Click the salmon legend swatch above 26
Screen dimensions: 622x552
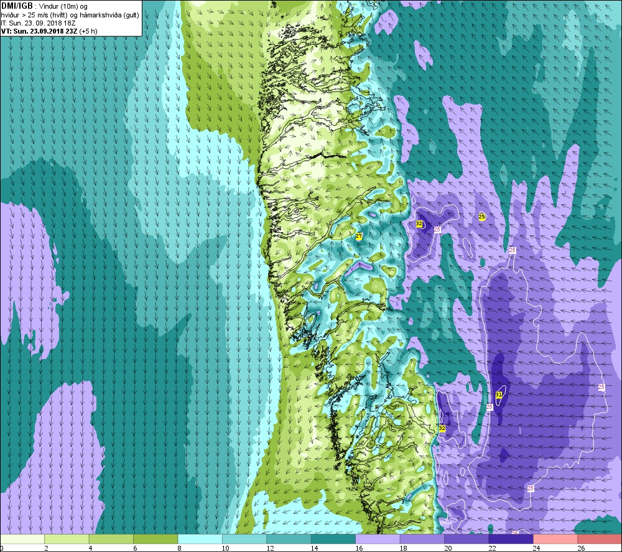[x=600, y=539]
